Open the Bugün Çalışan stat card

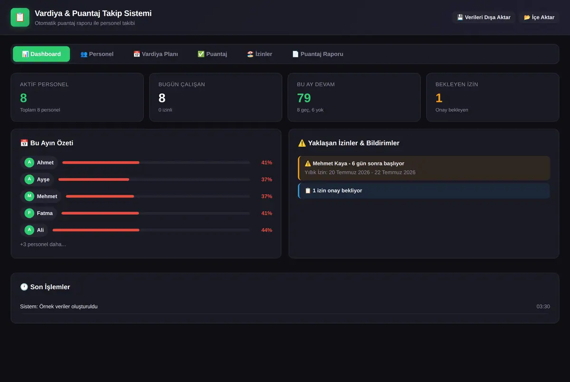[x=216, y=97]
